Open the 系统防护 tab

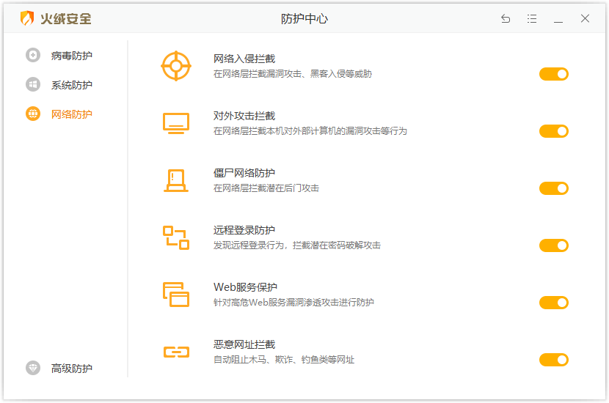[x=71, y=85]
